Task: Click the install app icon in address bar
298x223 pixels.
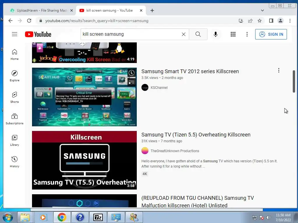Action: coord(241,21)
